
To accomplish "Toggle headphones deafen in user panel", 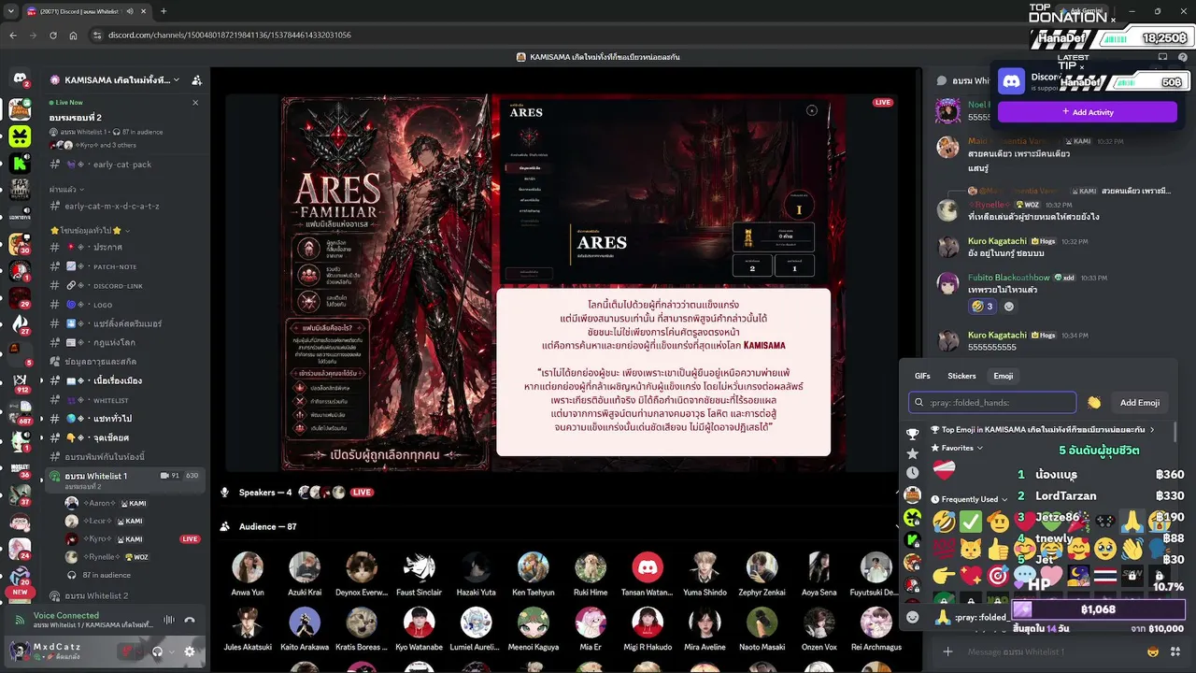I will coord(157,652).
